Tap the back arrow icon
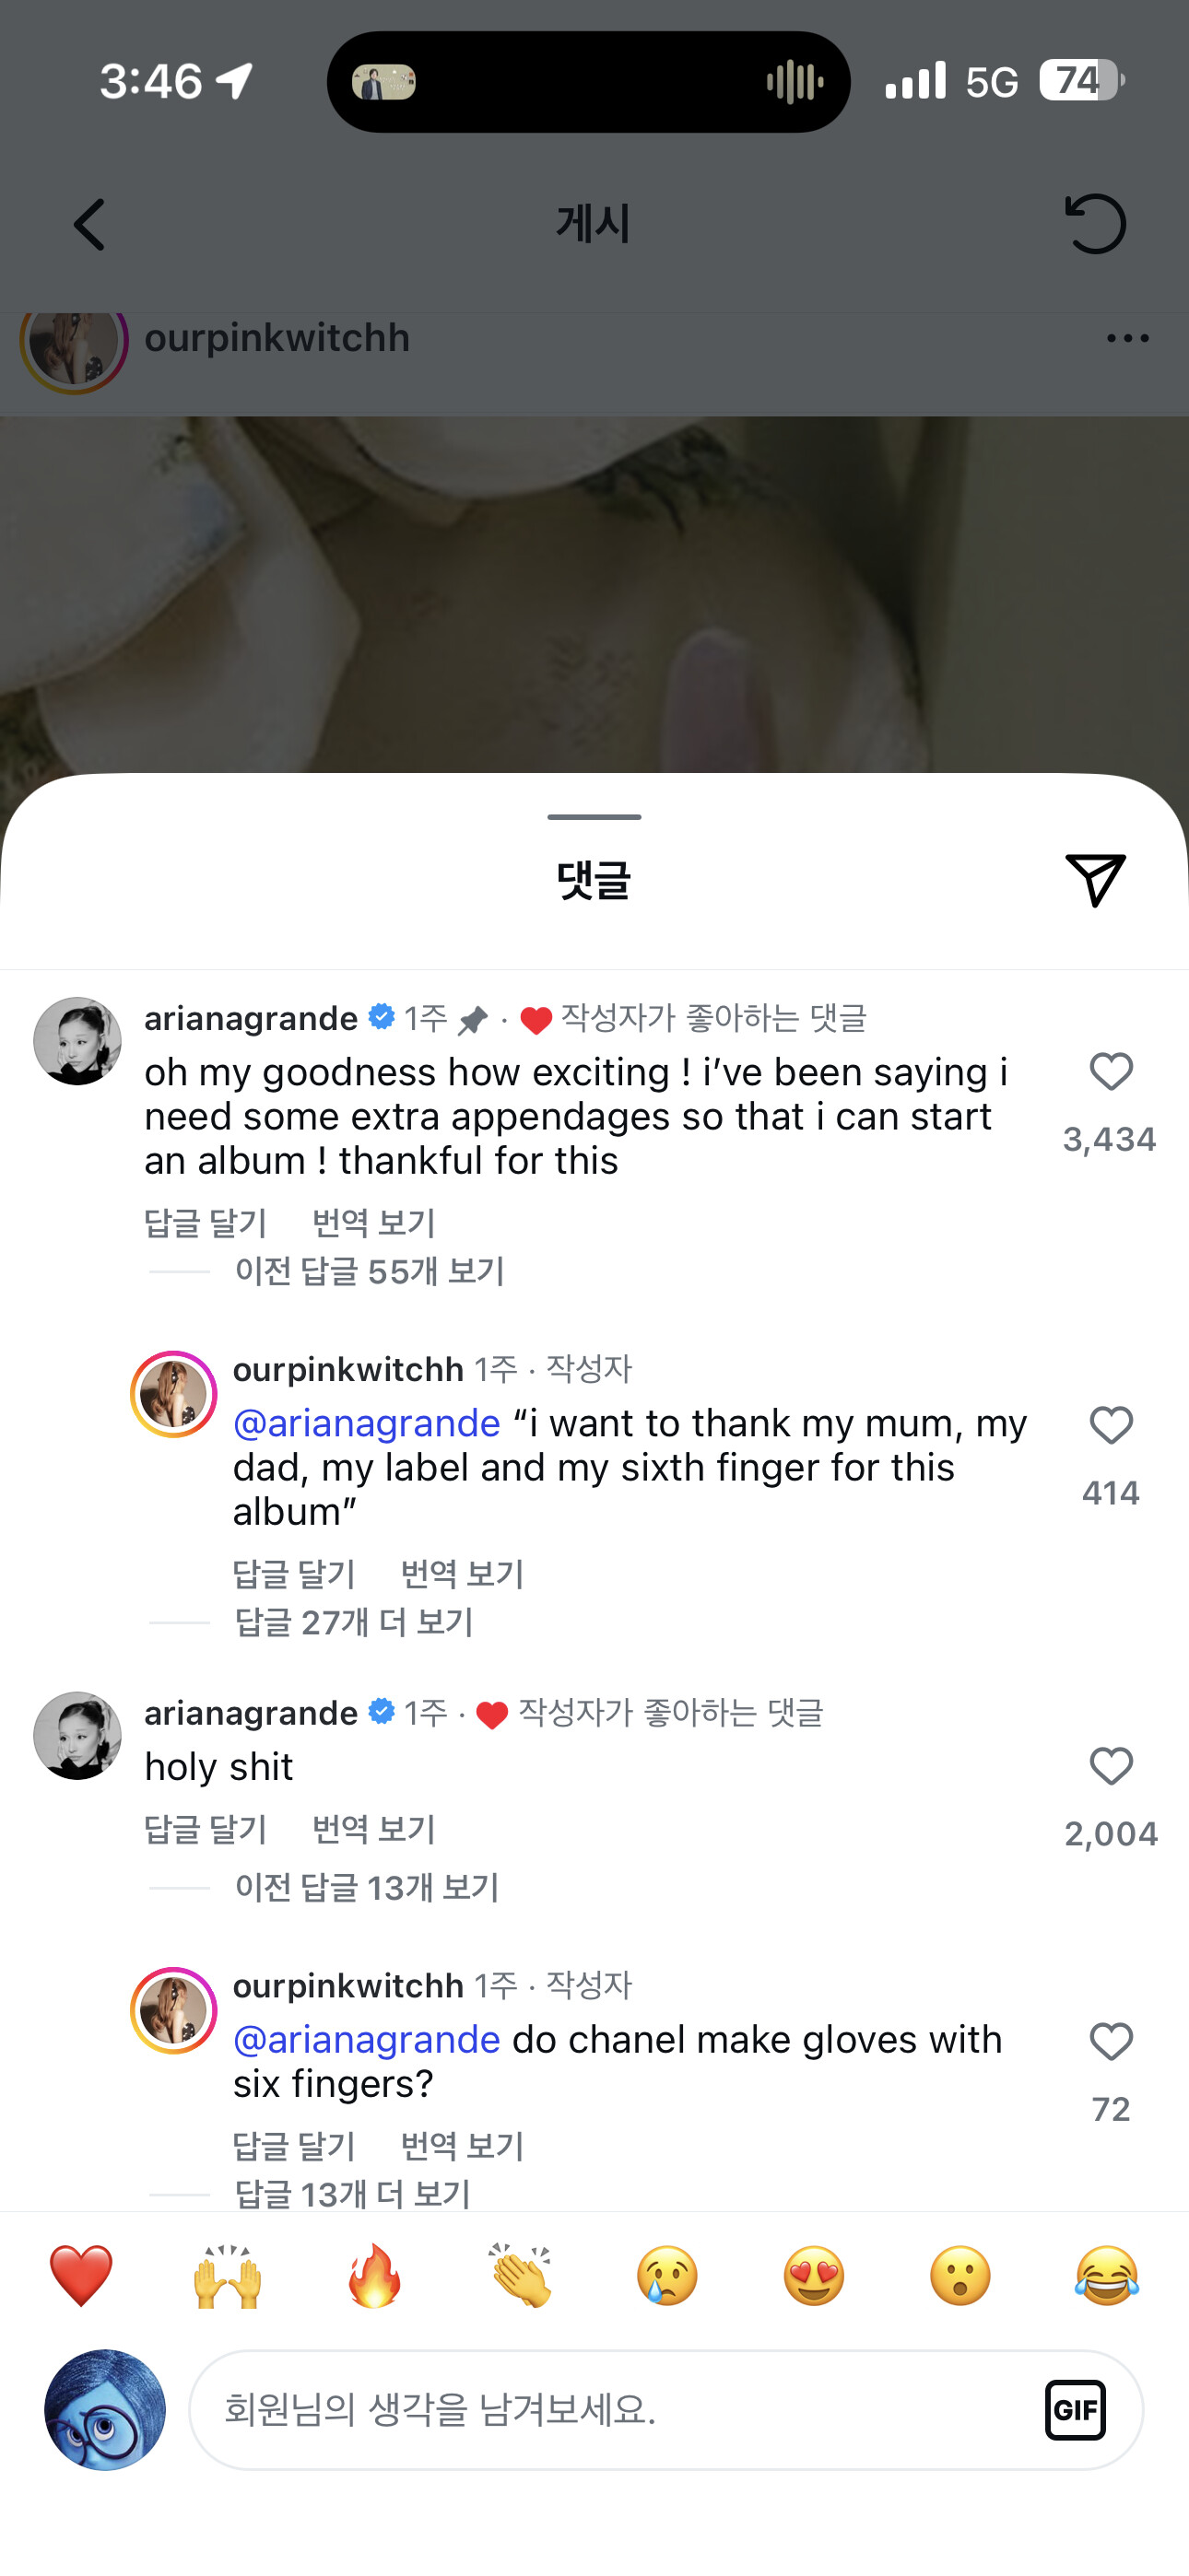 click(90, 224)
